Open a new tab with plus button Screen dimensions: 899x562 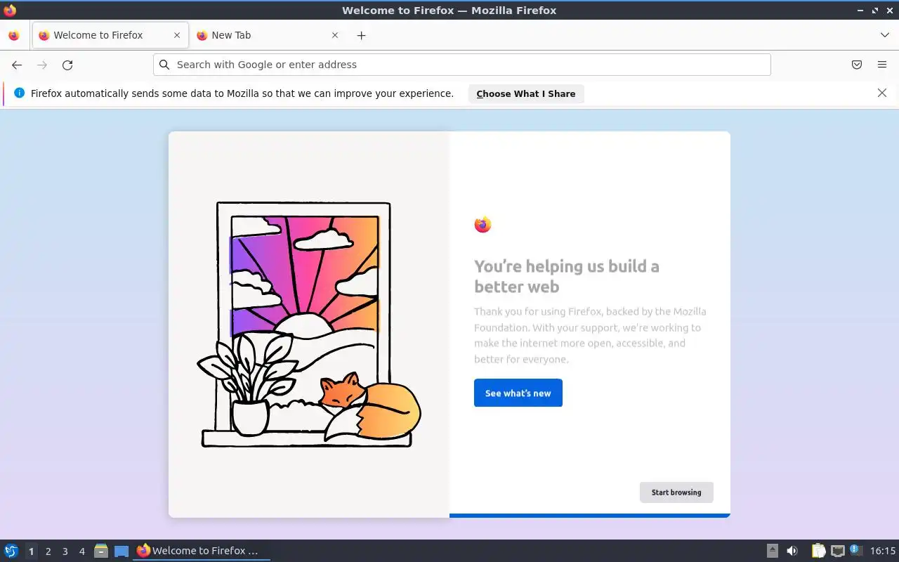pos(361,35)
